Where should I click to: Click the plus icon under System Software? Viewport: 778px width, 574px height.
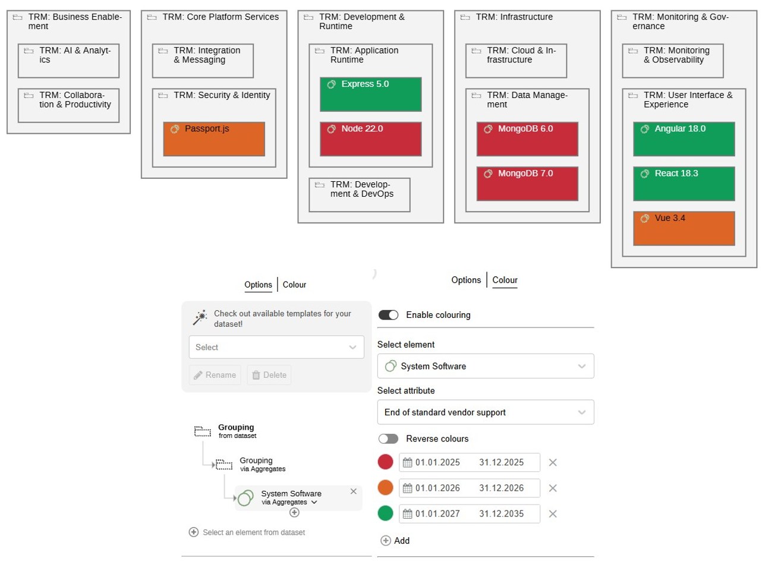point(294,512)
